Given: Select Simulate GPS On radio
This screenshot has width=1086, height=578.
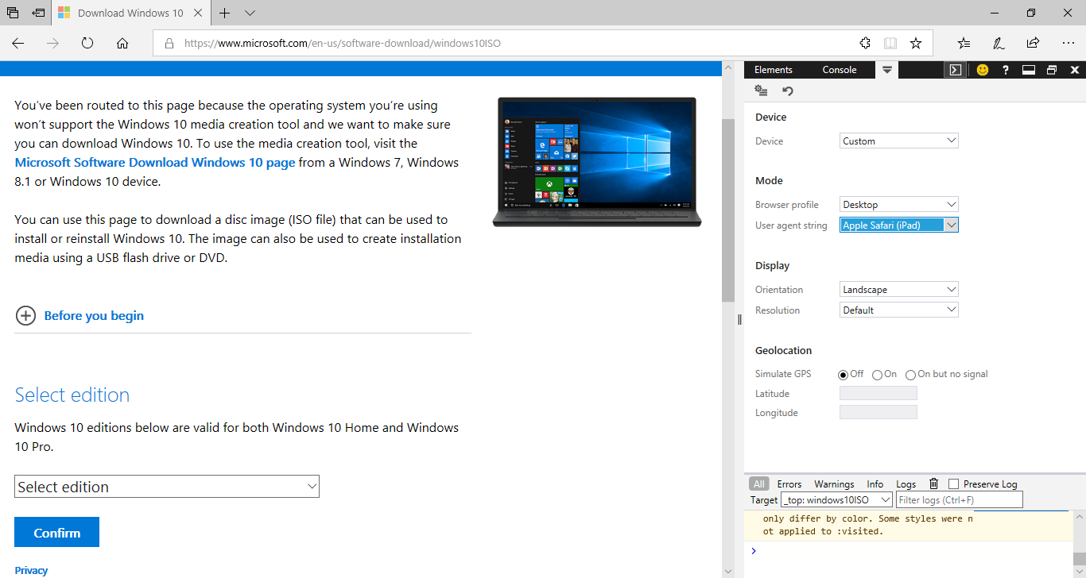Looking at the screenshot, I should (877, 375).
